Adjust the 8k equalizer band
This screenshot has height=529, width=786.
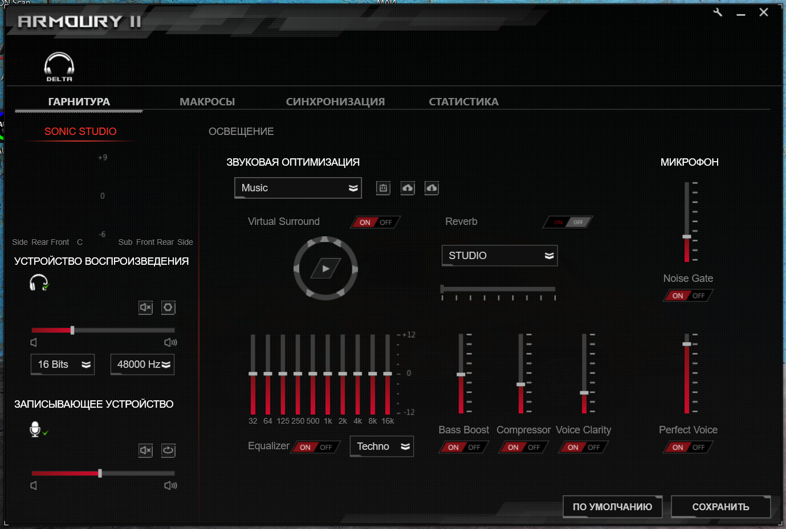point(373,374)
